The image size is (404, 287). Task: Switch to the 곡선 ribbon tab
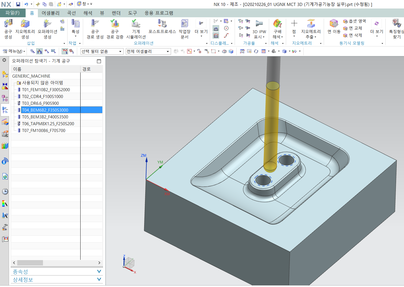[71, 13]
